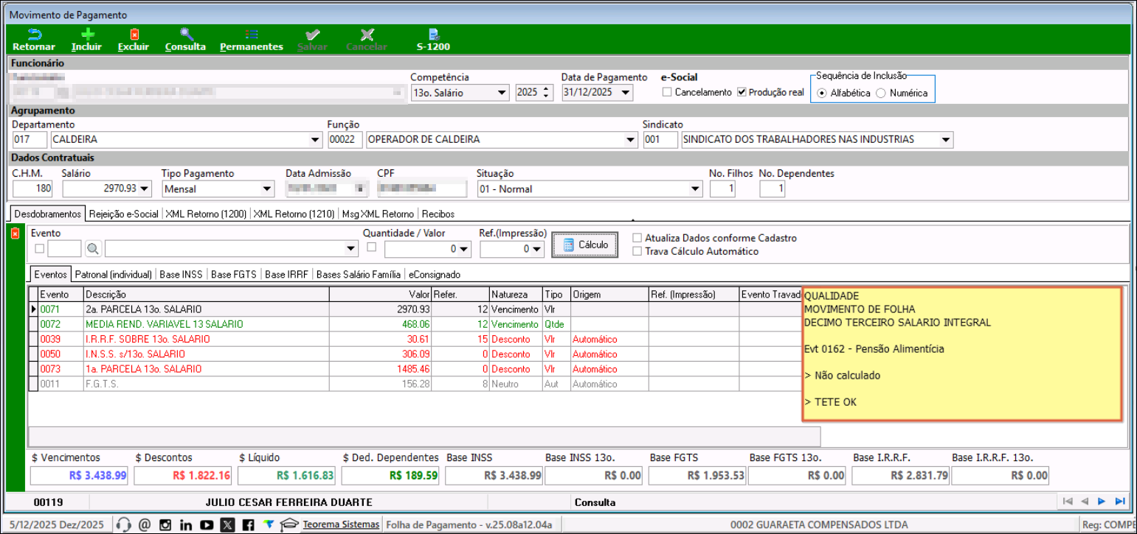The width and height of the screenshot is (1137, 534).
Task: Open the Teorema Sistemas link
Action: tap(341, 524)
